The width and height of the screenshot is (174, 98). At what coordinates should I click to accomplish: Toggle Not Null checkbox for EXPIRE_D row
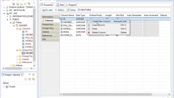pos(117,35)
